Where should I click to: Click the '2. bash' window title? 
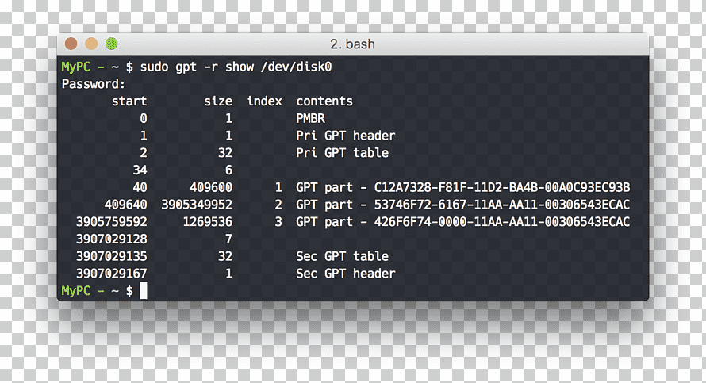coord(352,44)
